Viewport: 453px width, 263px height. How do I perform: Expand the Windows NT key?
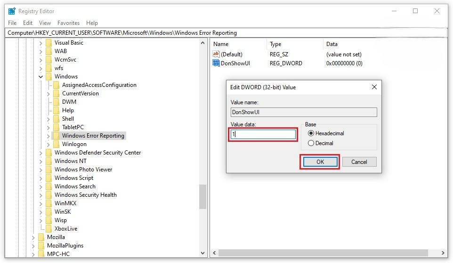pyautogui.click(x=41, y=161)
